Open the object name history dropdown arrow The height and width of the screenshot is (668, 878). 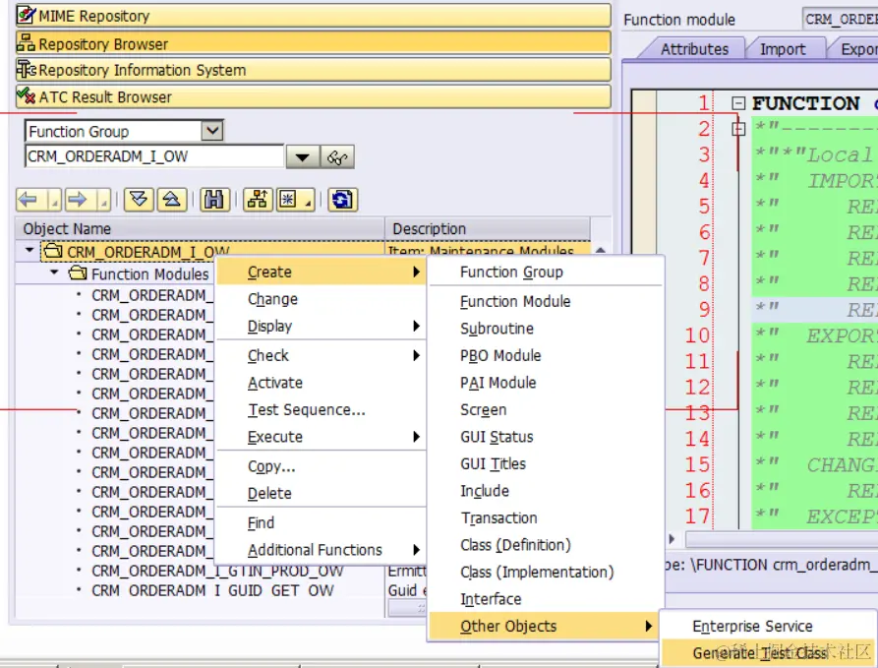(x=303, y=157)
